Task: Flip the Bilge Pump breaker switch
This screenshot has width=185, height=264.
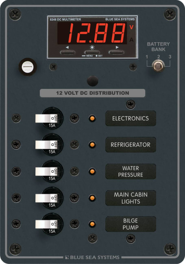Action: (46, 224)
